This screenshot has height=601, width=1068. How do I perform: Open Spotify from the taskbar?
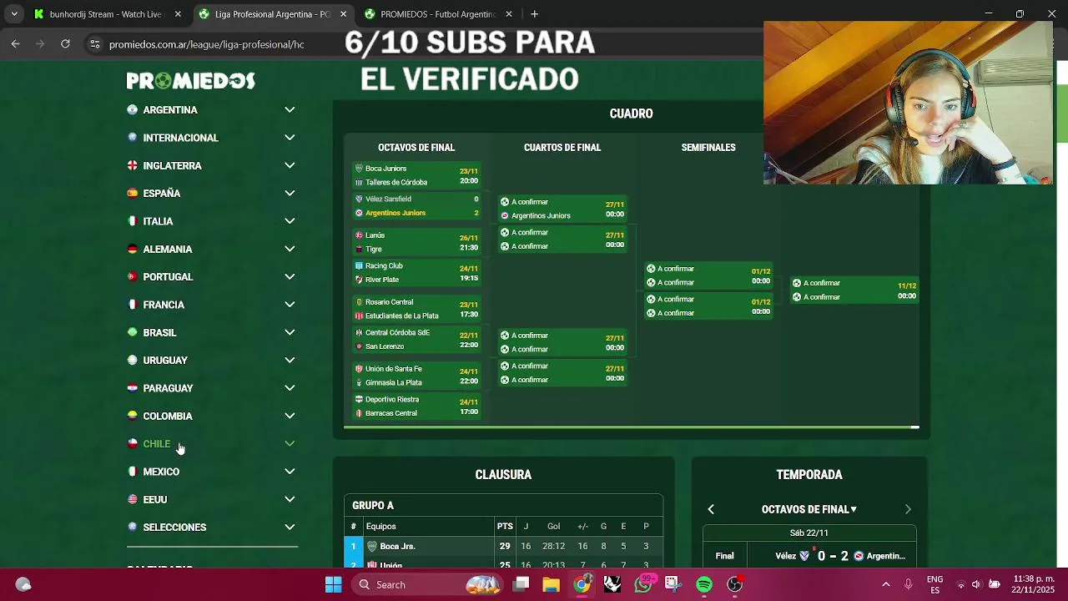coord(704,584)
